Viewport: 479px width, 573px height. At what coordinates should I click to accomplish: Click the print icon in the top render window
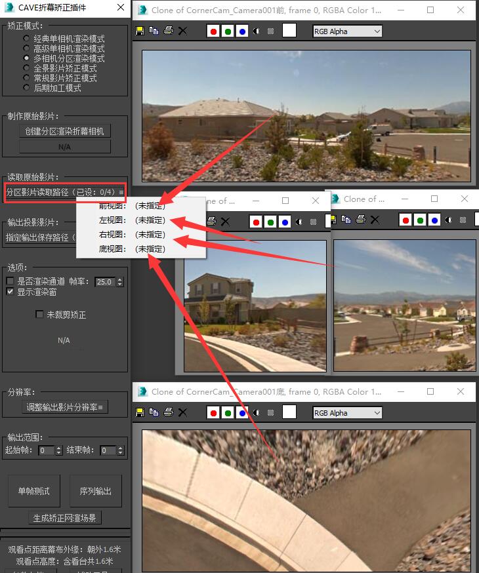[168, 31]
